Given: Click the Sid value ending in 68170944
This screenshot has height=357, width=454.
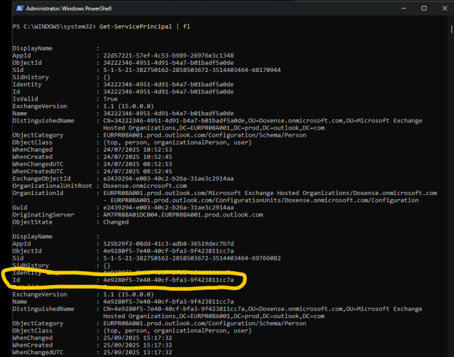Looking at the screenshot, I should point(192,69).
